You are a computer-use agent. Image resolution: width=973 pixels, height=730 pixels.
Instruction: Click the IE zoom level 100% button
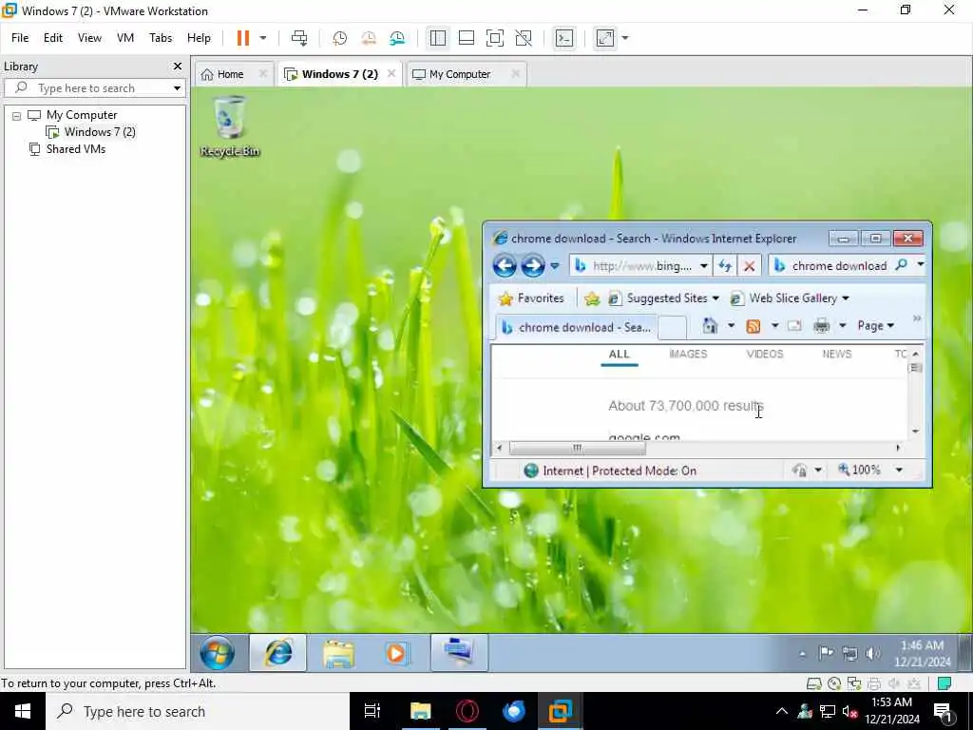[x=859, y=470]
